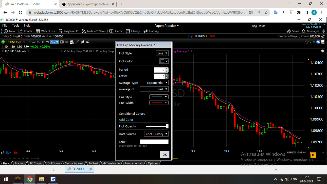Select the pencil drawing tools icon
The height and width of the screenshot is (184, 327).
(x=77, y=42)
